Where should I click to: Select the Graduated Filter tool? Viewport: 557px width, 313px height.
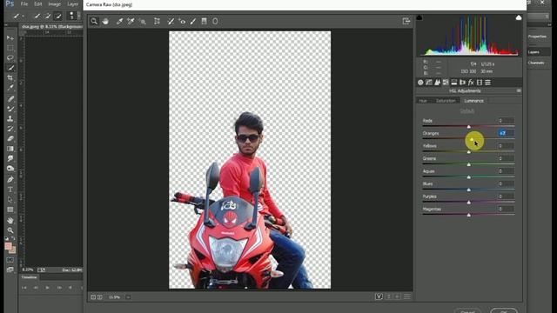tap(204, 21)
